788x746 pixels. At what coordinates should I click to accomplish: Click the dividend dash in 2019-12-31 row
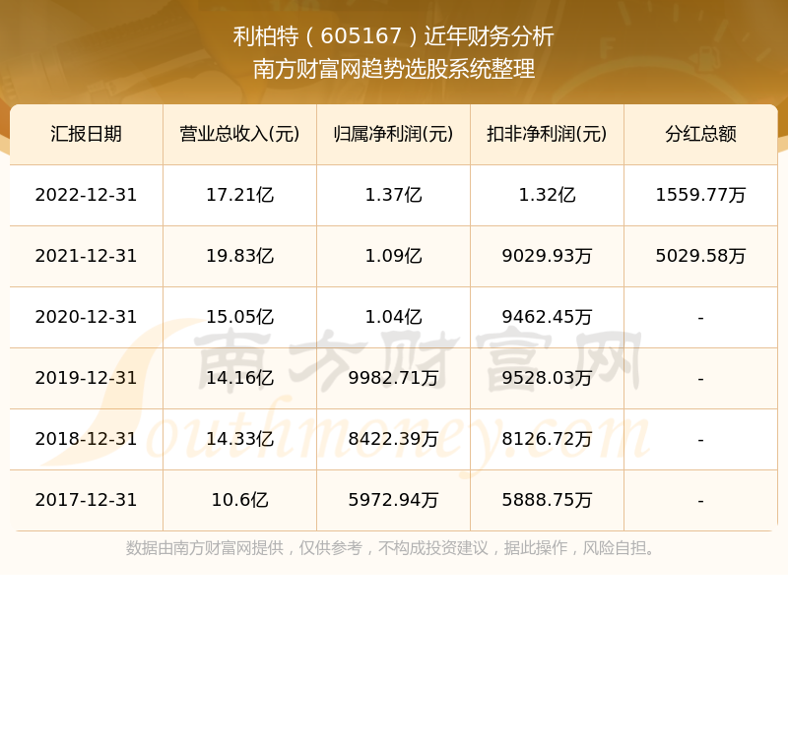coord(700,379)
